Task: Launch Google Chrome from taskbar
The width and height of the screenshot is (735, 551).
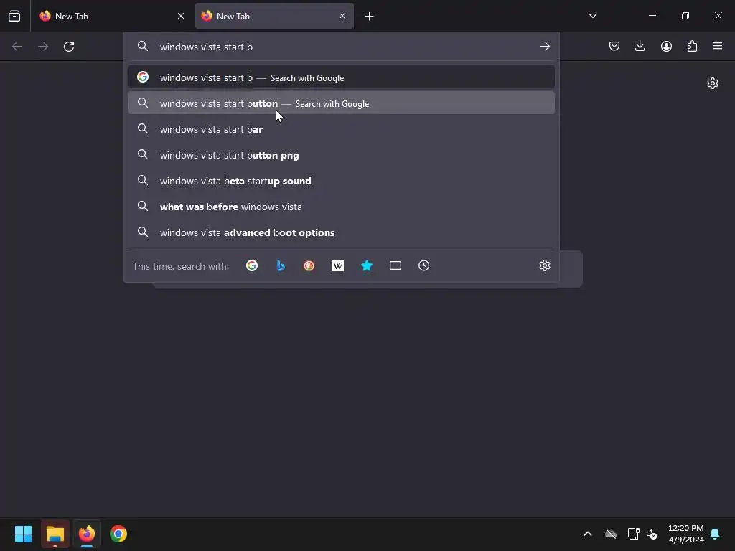Action: pos(118,534)
